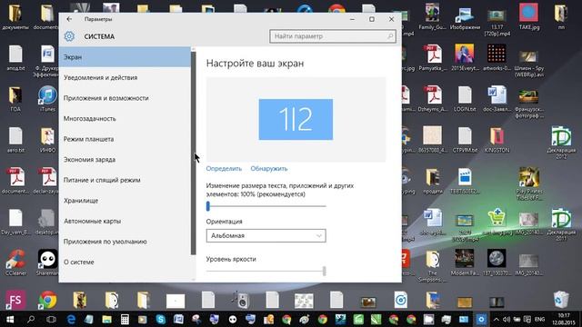The width and height of the screenshot is (582, 327).
Task: Open Декларация 2012 shortcut
Action: pyautogui.click(x=561, y=143)
